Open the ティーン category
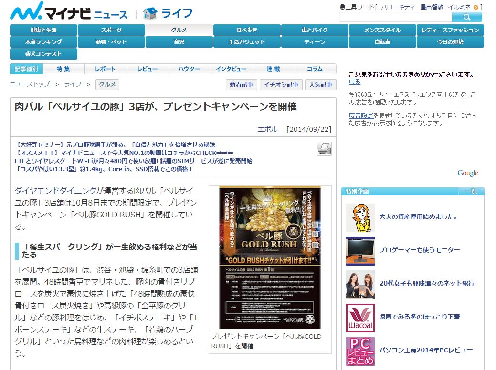This screenshot has height=370, width=496. (x=315, y=42)
